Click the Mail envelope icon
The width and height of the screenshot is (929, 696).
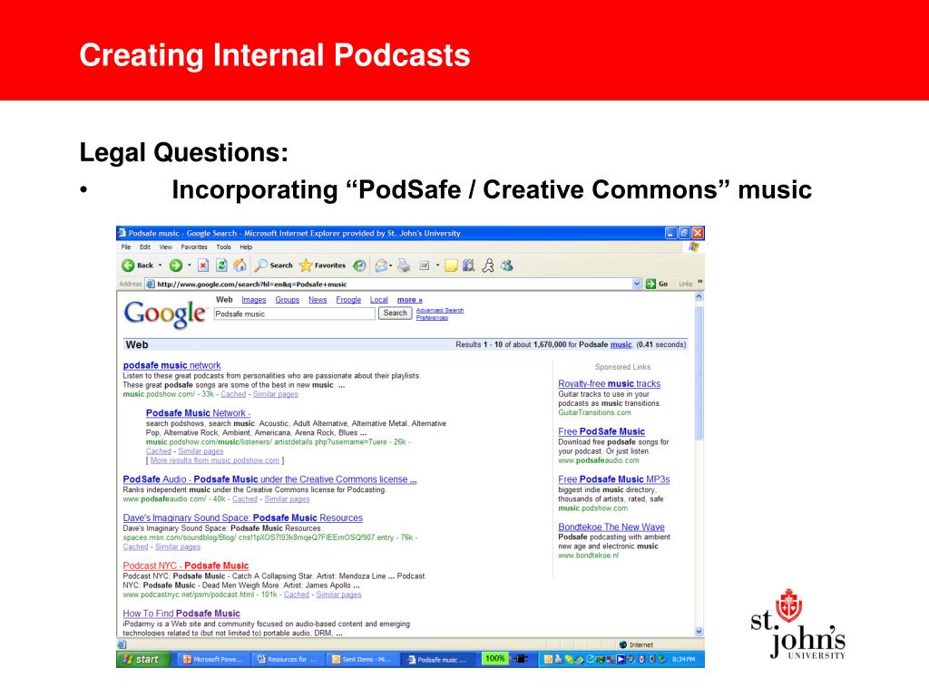click(x=381, y=266)
